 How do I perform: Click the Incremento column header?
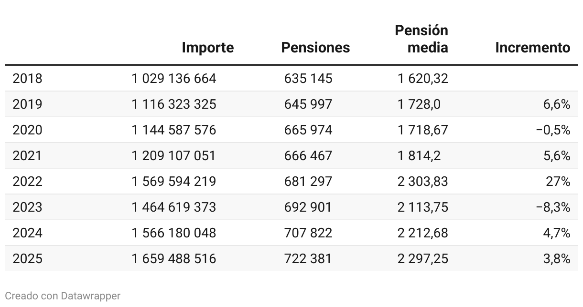[x=532, y=48]
